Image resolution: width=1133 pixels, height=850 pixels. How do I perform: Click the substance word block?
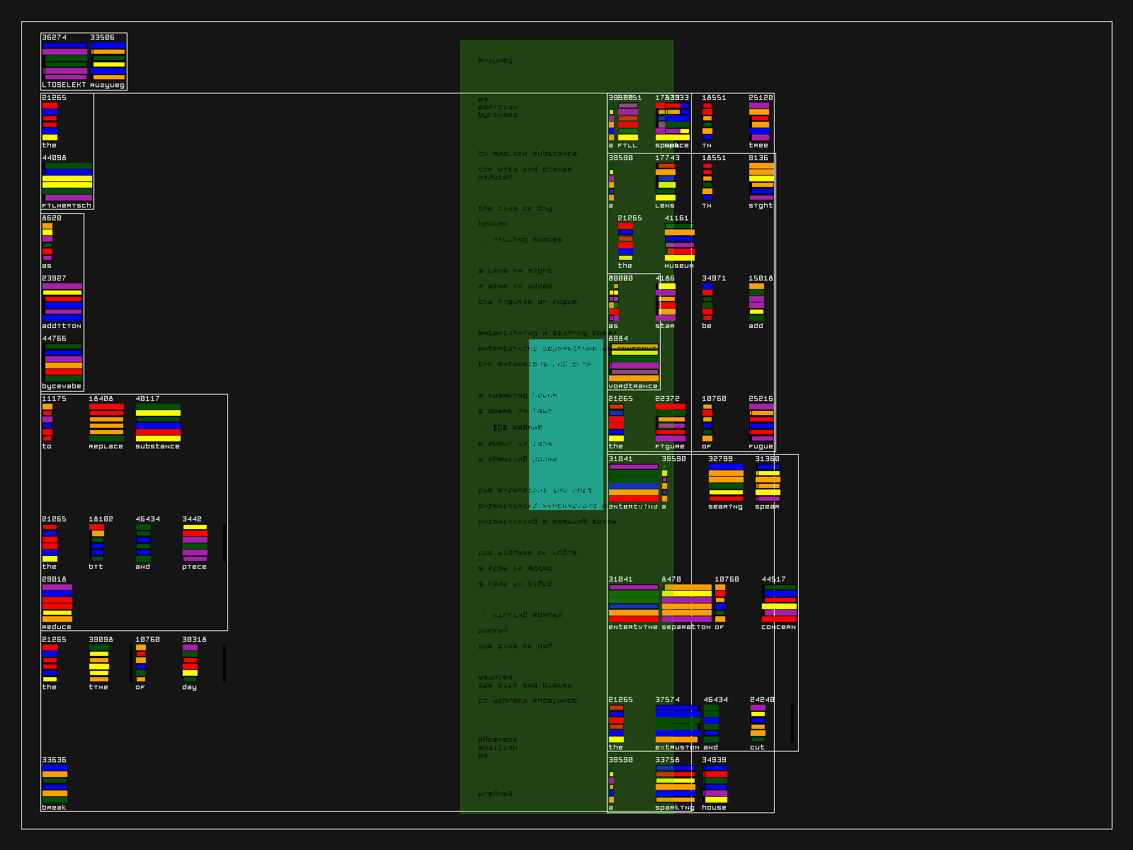[x=158, y=423]
